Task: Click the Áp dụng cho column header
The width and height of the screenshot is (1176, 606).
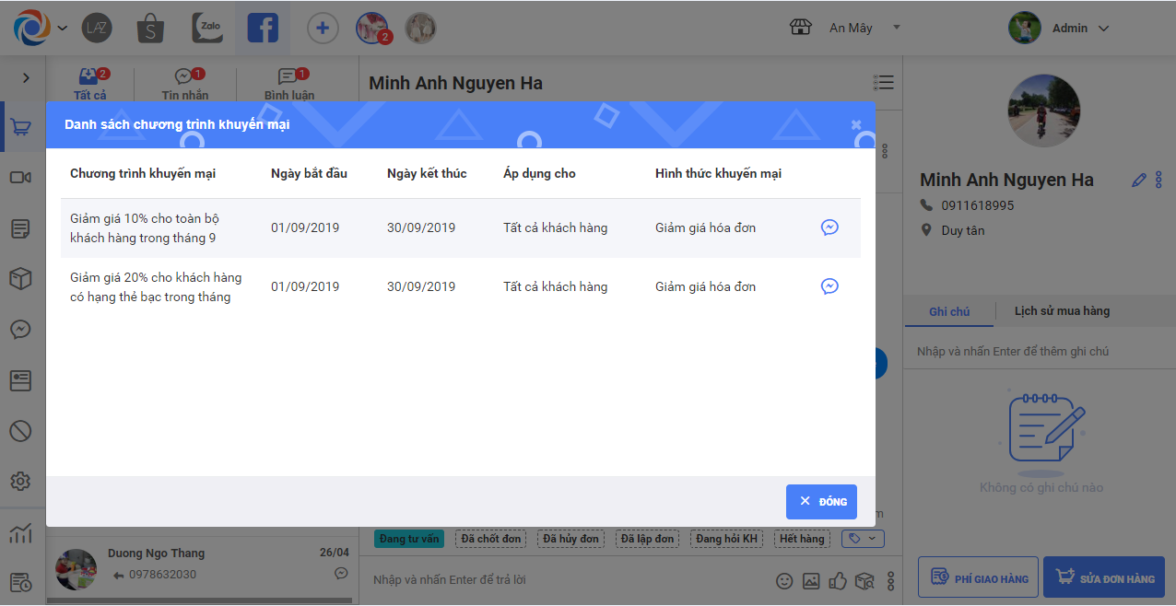Action: coord(539,173)
